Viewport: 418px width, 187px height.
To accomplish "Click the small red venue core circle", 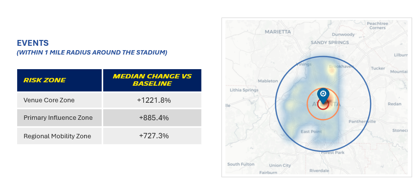I will pos(323,104).
